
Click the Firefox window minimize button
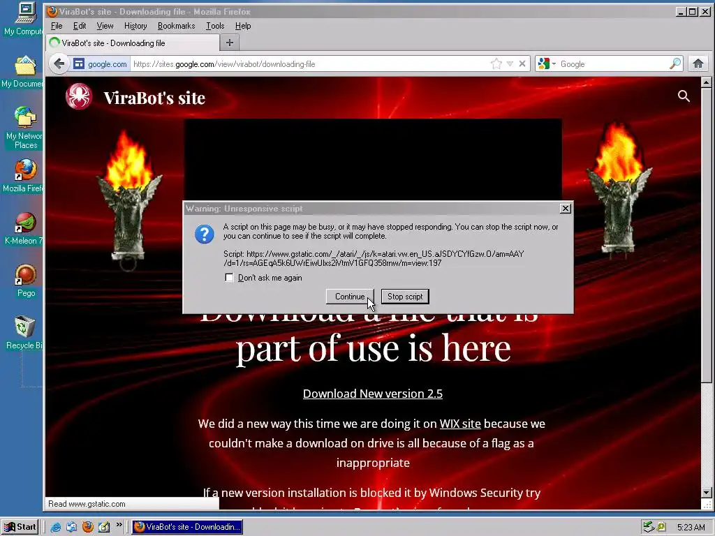[x=681, y=12]
